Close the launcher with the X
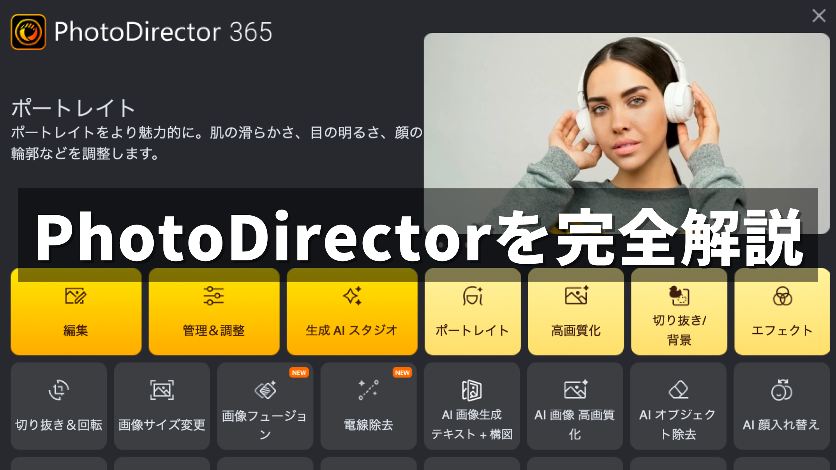Viewport: 836px width, 470px height. point(819,16)
